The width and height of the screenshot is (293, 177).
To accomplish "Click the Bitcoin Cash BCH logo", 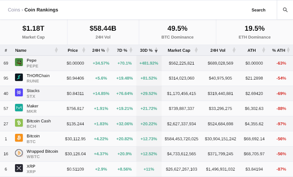I will pos(19,123).
